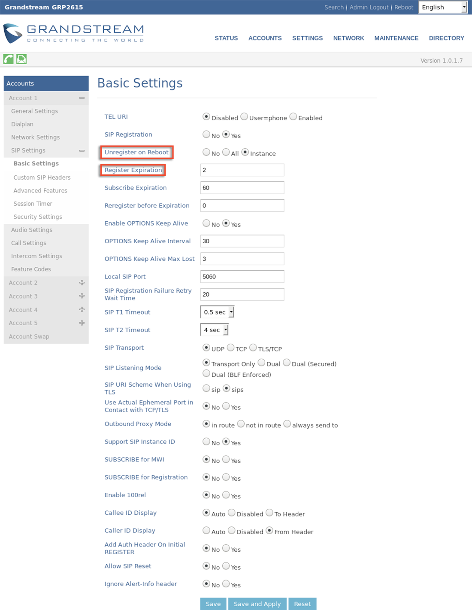Select sip for SIP URI Scheme
Screen dimensions: 472x614
pos(206,388)
